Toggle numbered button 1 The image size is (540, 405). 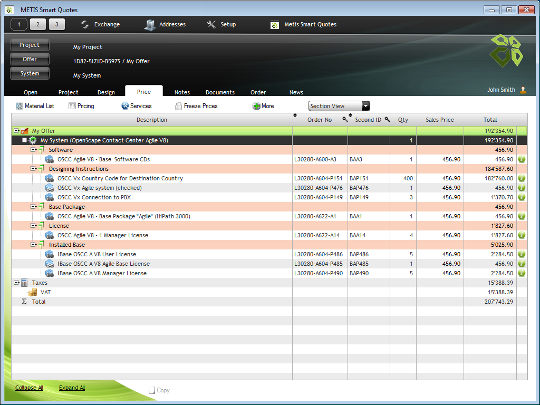(x=19, y=24)
